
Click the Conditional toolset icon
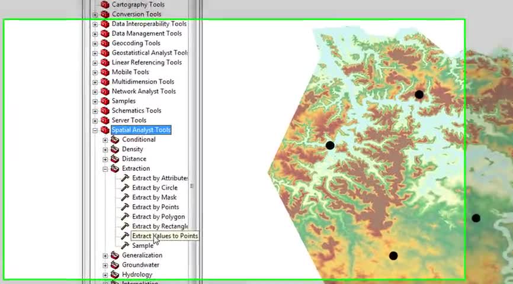tap(115, 140)
